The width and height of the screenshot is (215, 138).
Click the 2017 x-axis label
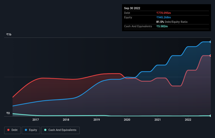(36, 120)
